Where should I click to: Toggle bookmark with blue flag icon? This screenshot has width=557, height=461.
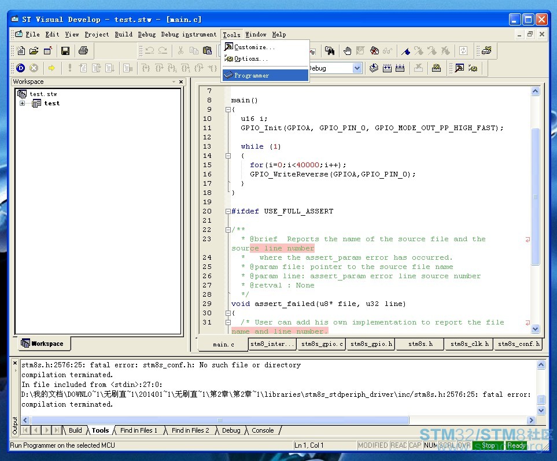point(405,51)
